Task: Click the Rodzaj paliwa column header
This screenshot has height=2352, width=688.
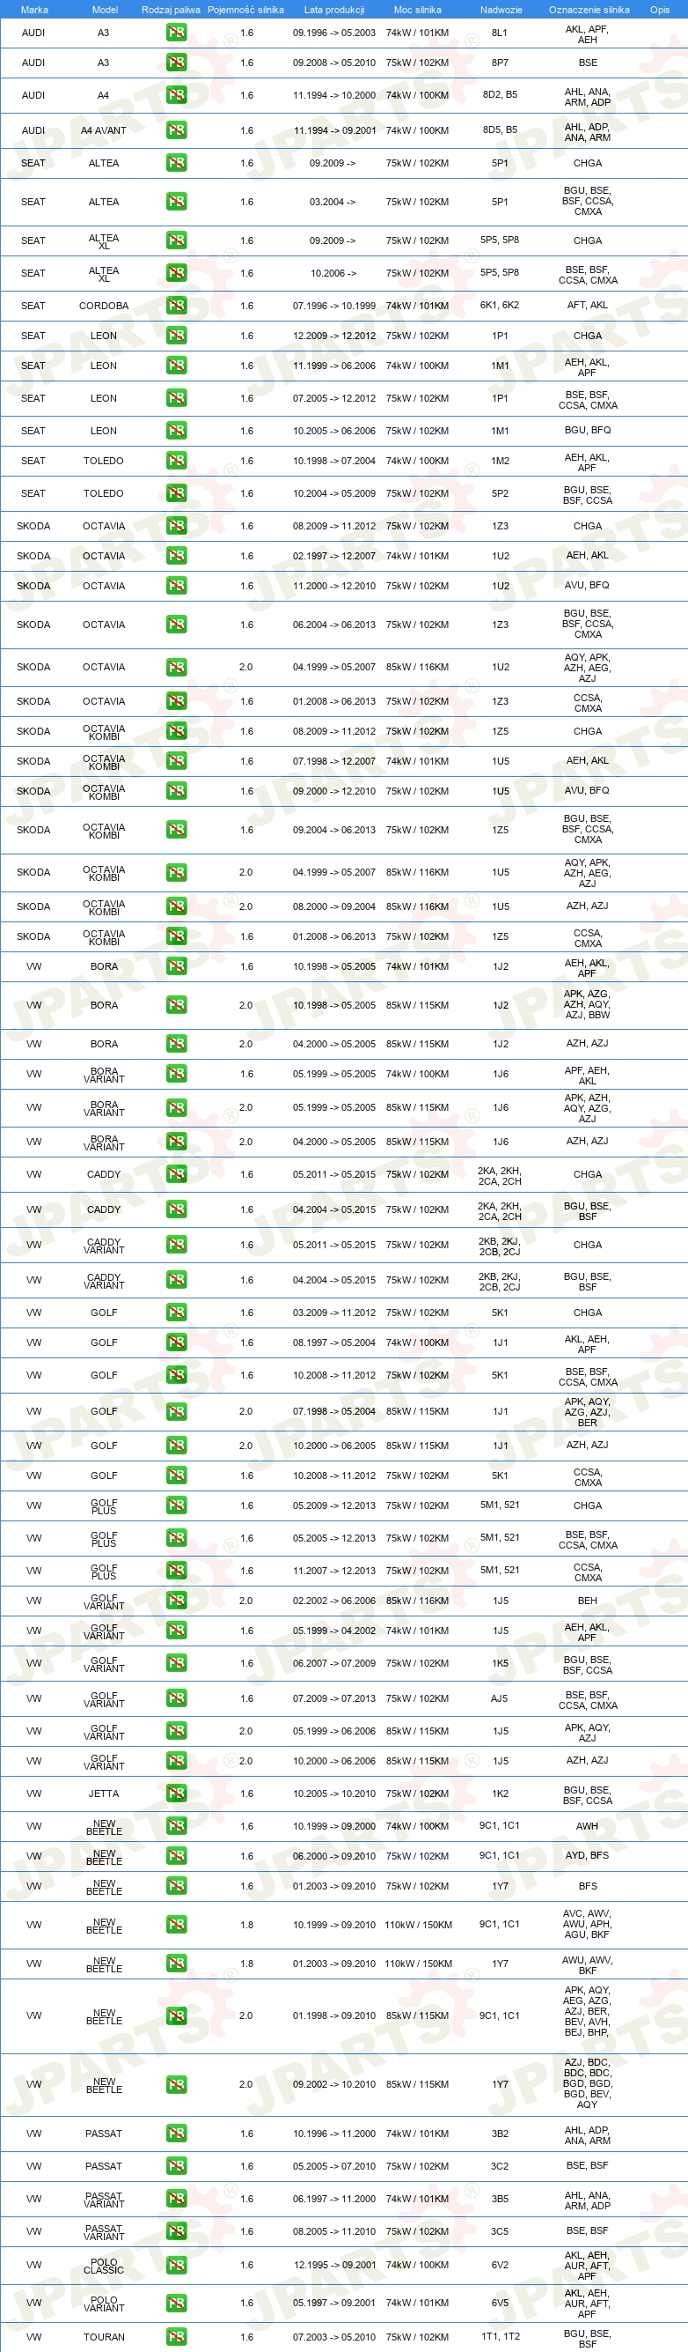Action: coord(171,10)
